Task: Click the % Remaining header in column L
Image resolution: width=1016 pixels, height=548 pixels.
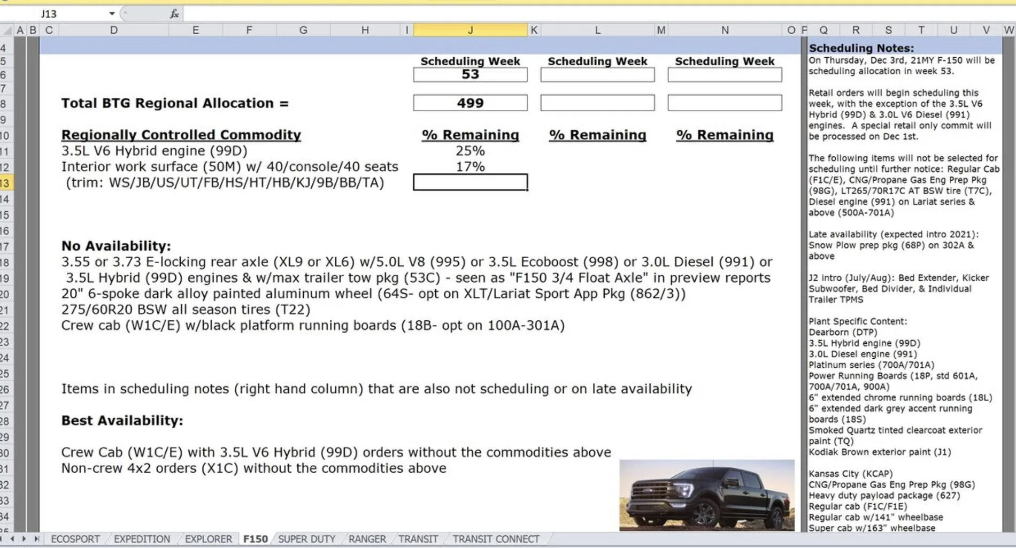Action: (x=597, y=135)
